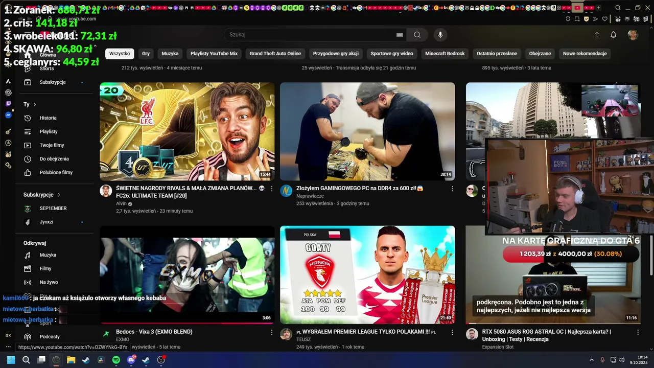Image resolution: width=654 pixels, height=368 pixels.
Task: Select the Sportowe gry wideo chip
Action: point(392,54)
